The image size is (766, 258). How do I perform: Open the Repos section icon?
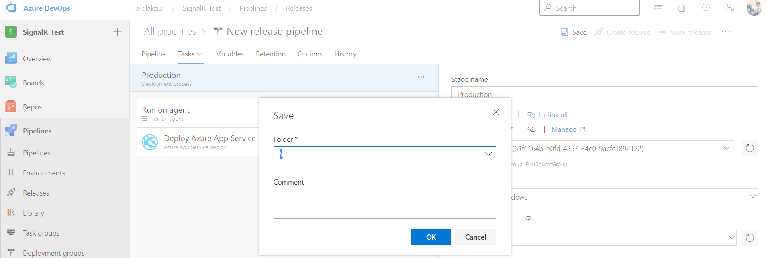click(x=11, y=107)
